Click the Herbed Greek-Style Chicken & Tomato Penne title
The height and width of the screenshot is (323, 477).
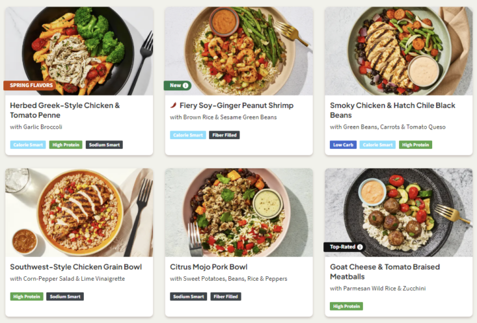(x=65, y=110)
